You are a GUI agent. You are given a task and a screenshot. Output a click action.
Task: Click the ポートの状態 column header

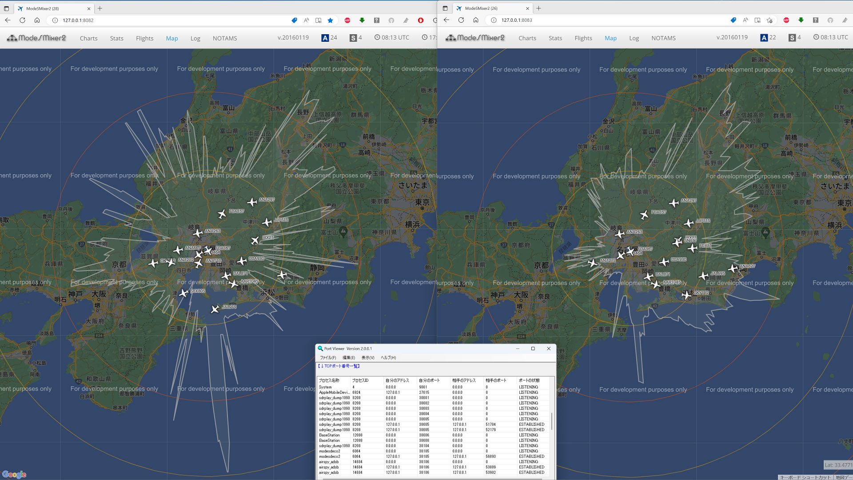click(x=529, y=380)
